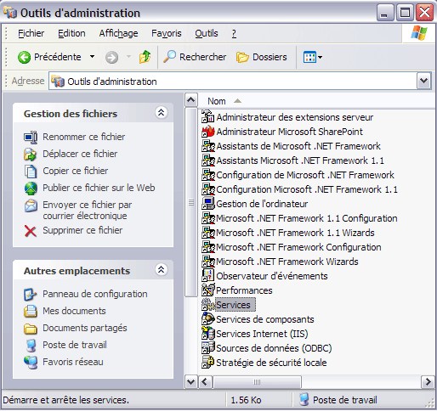Click the Services shortcut icon
The width and height of the screenshot is (437, 411).
pos(208,305)
